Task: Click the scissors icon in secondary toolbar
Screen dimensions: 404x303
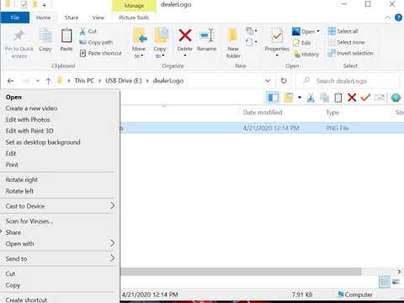Action: pos(311,98)
